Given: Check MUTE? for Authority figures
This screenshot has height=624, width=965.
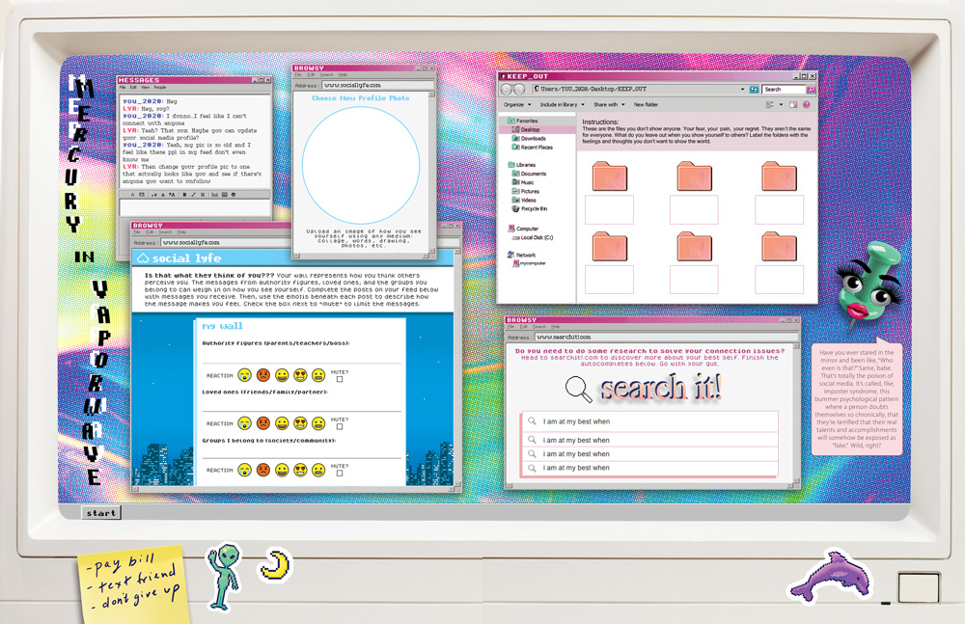Looking at the screenshot, I should coord(340,379).
